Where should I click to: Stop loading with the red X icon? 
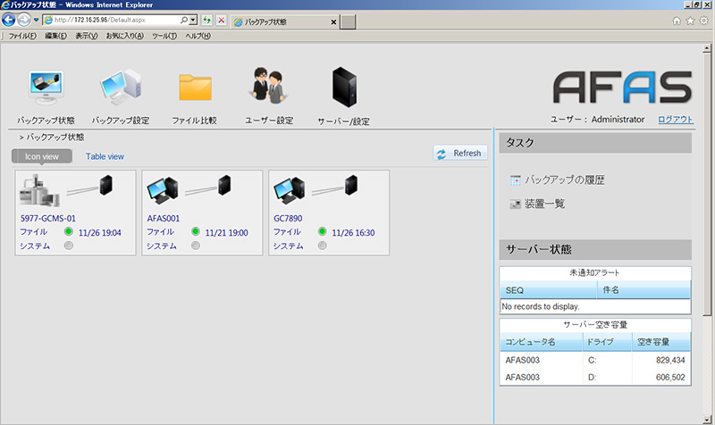coord(221,20)
